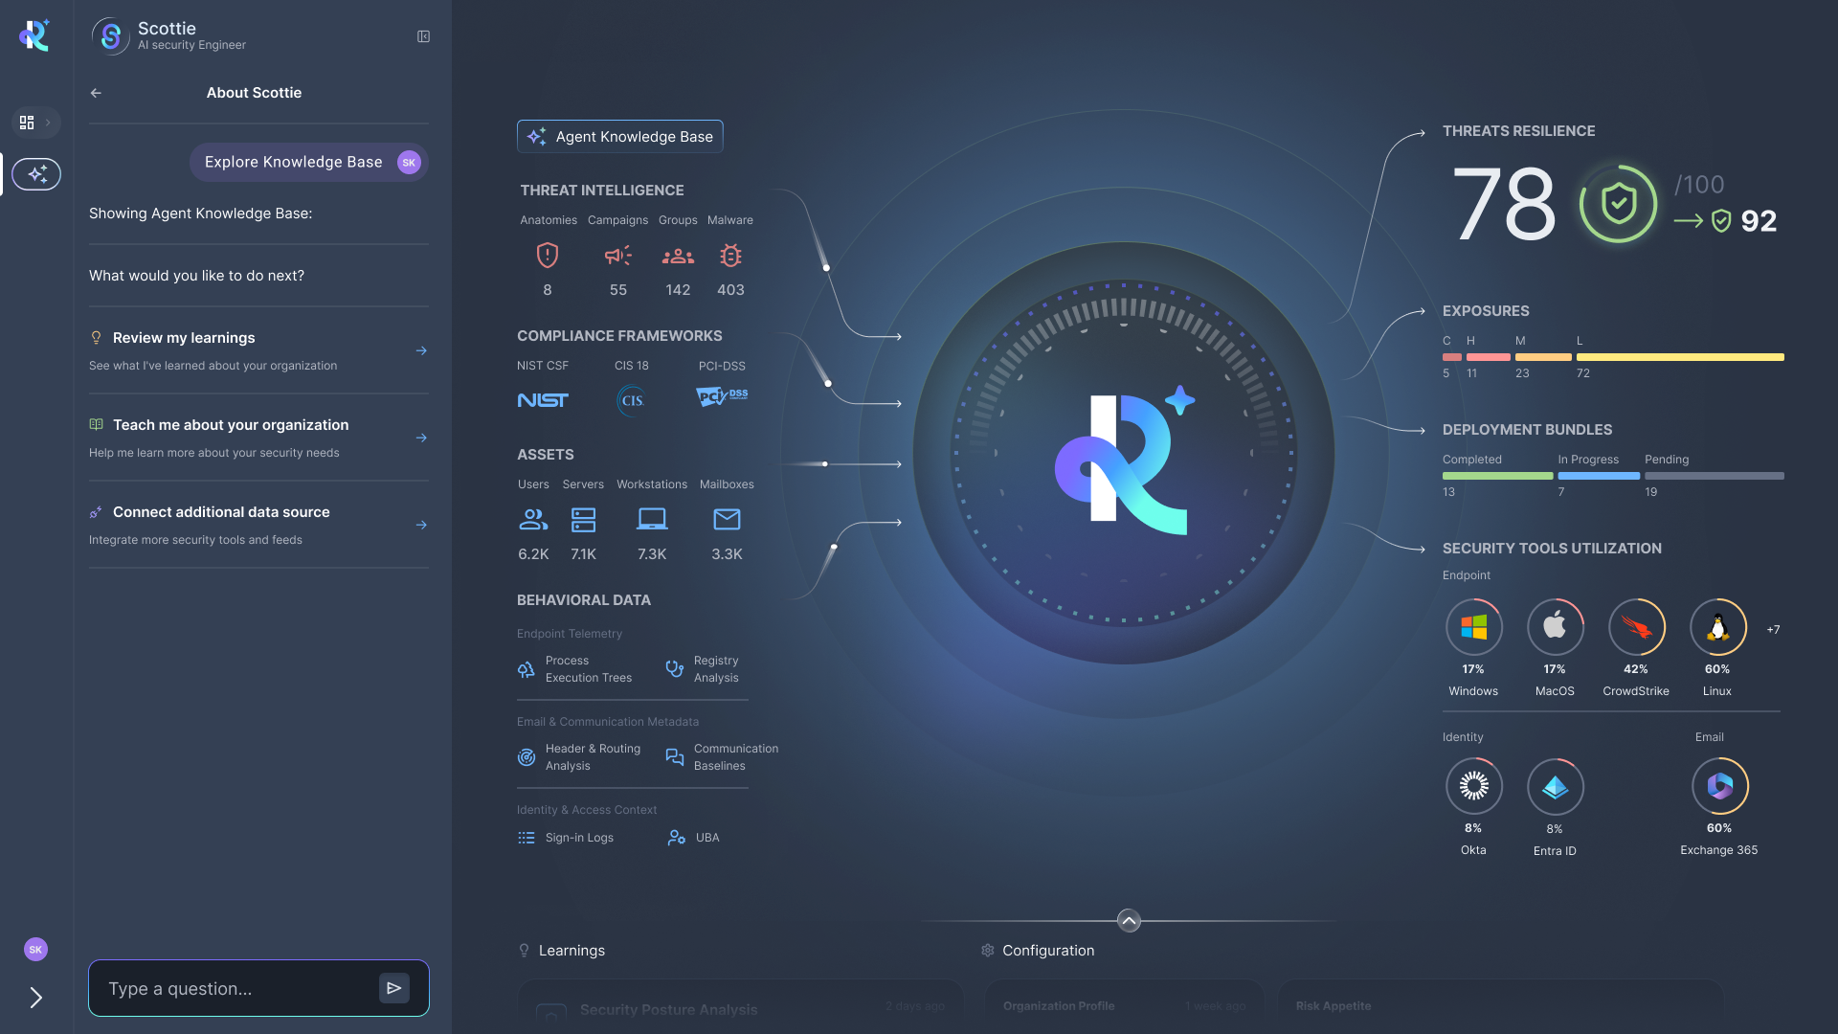Select the AI sparkle sidebar button
This screenshot has width=1838, height=1034.
(36, 174)
